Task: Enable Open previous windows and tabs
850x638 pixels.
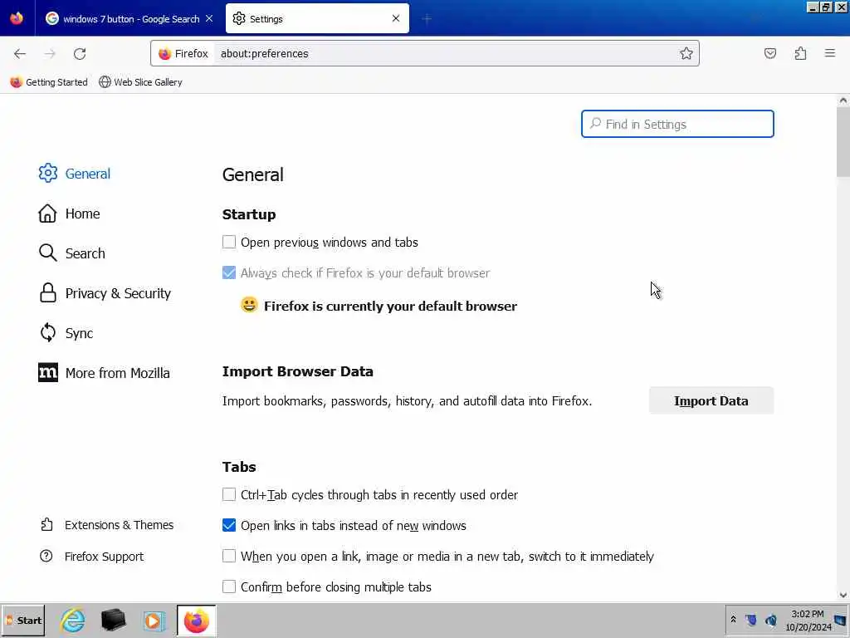Action: tap(229, 242)
